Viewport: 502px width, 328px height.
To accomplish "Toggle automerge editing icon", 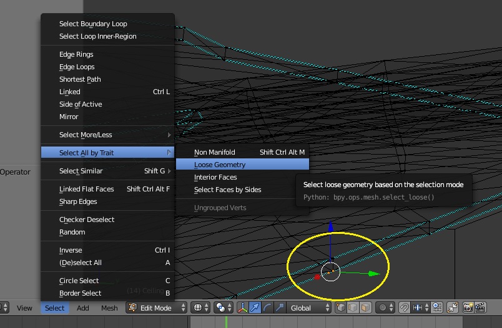I will pyautogui.click(x=453, y=307).
